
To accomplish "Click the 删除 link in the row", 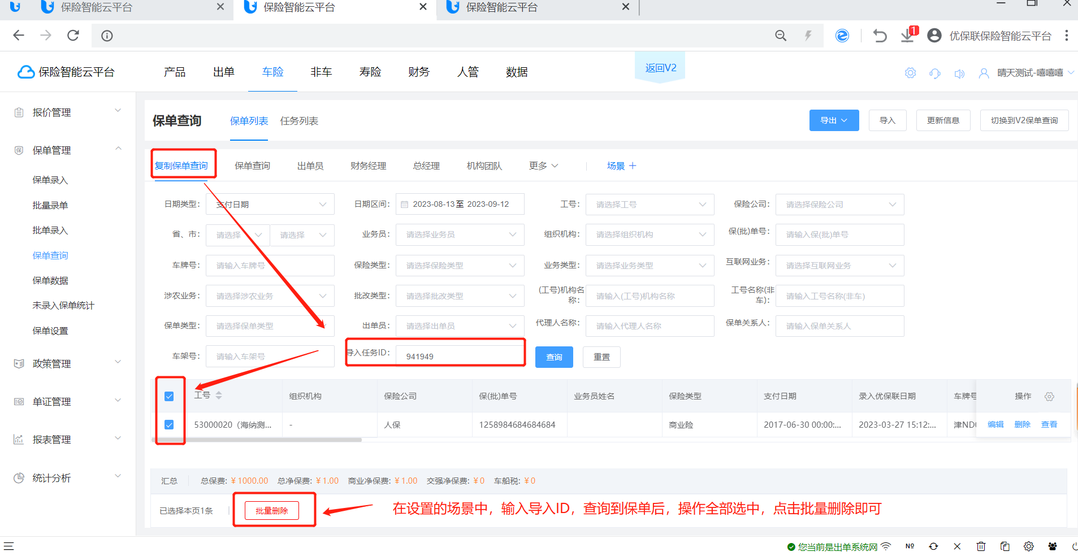I will pyautogui.click(x=1022, y=424).
